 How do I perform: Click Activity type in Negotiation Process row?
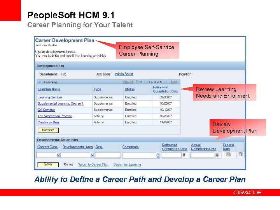[98, 116]
